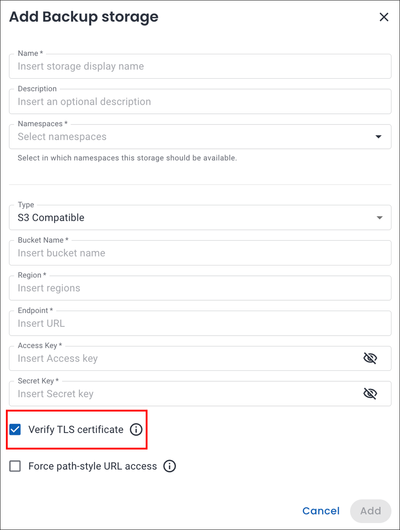Uncheck the Verify TLS certificate checkbox
This screenshot has height=530, width=400.
[15, 430]
